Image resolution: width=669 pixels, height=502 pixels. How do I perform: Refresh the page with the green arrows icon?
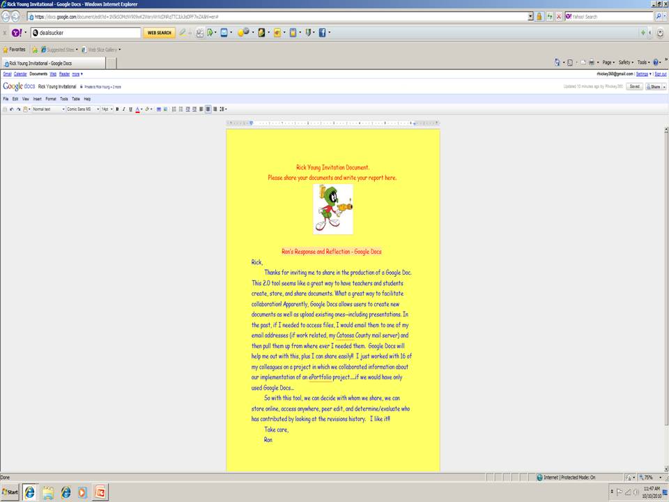pos(550,17)
